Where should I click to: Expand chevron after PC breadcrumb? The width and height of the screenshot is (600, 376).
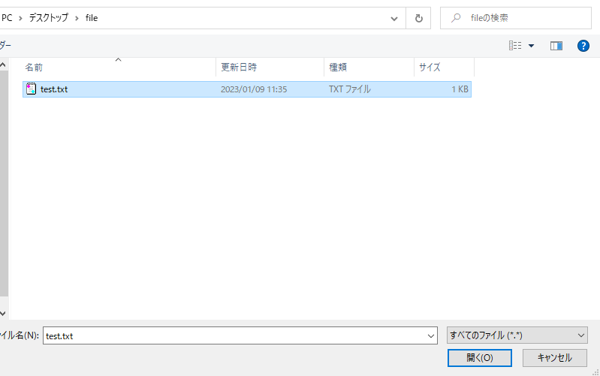[21, 18]
